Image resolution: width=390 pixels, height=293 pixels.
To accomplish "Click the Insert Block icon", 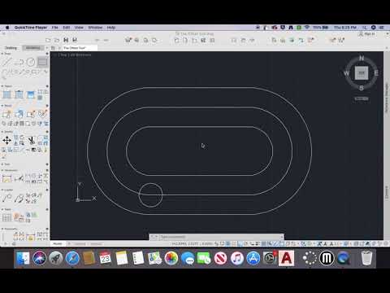I will 6,114.
